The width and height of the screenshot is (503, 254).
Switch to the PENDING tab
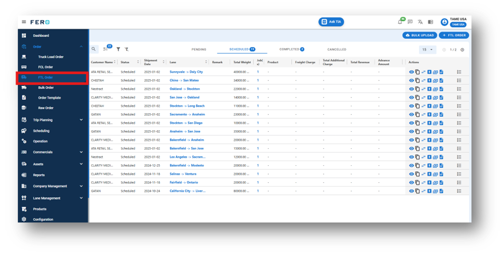tap(199, 49)
